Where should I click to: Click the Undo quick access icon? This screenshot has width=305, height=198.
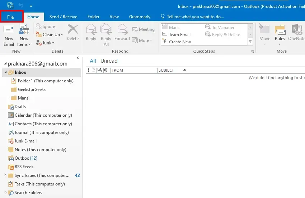21,5
